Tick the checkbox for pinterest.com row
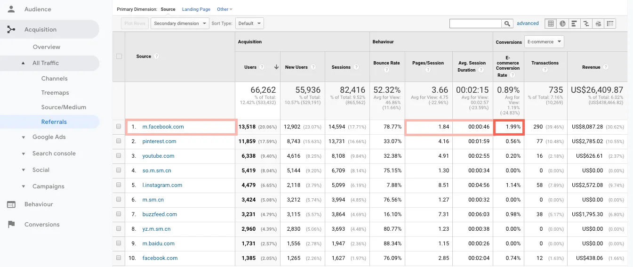Viewport: 633px width, 267px height. pyautogui.click(x=119, y=141)
